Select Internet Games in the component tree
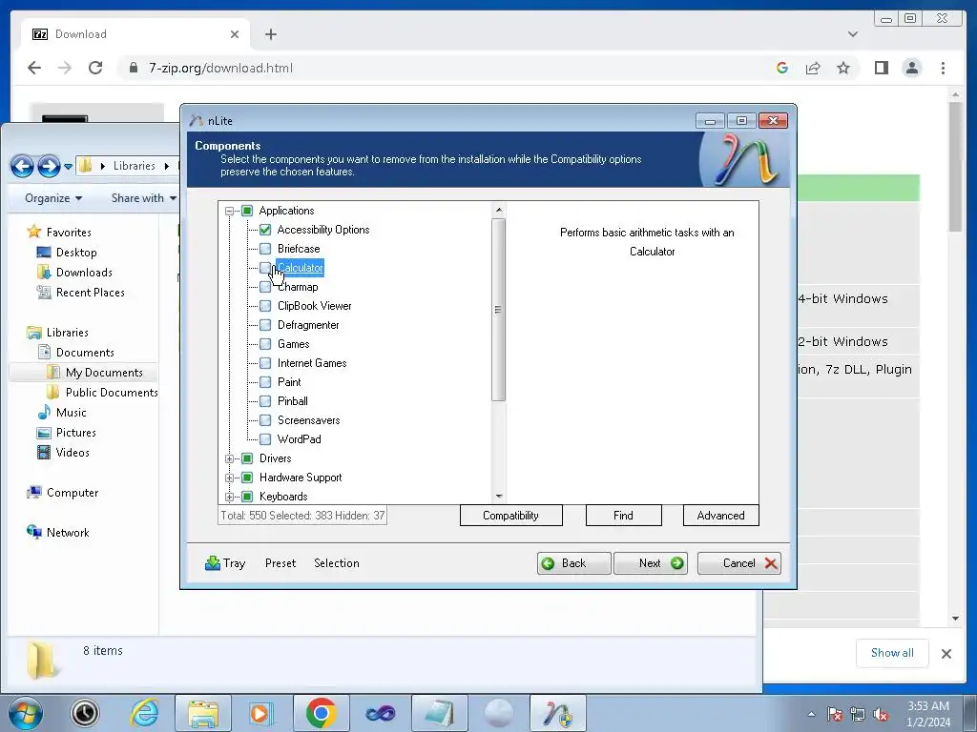 point(312,363)
